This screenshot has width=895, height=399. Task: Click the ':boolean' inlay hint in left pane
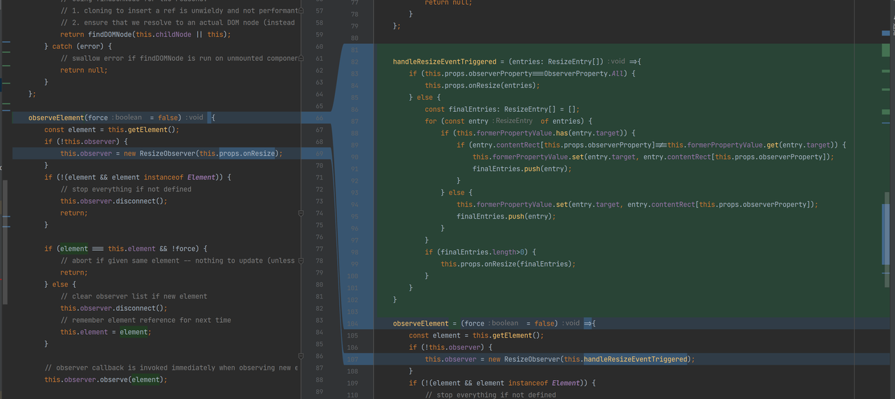tap(127, 117)
